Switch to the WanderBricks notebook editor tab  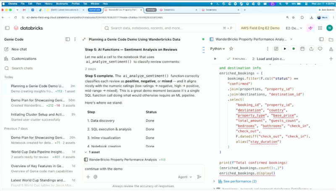point(251,39)
